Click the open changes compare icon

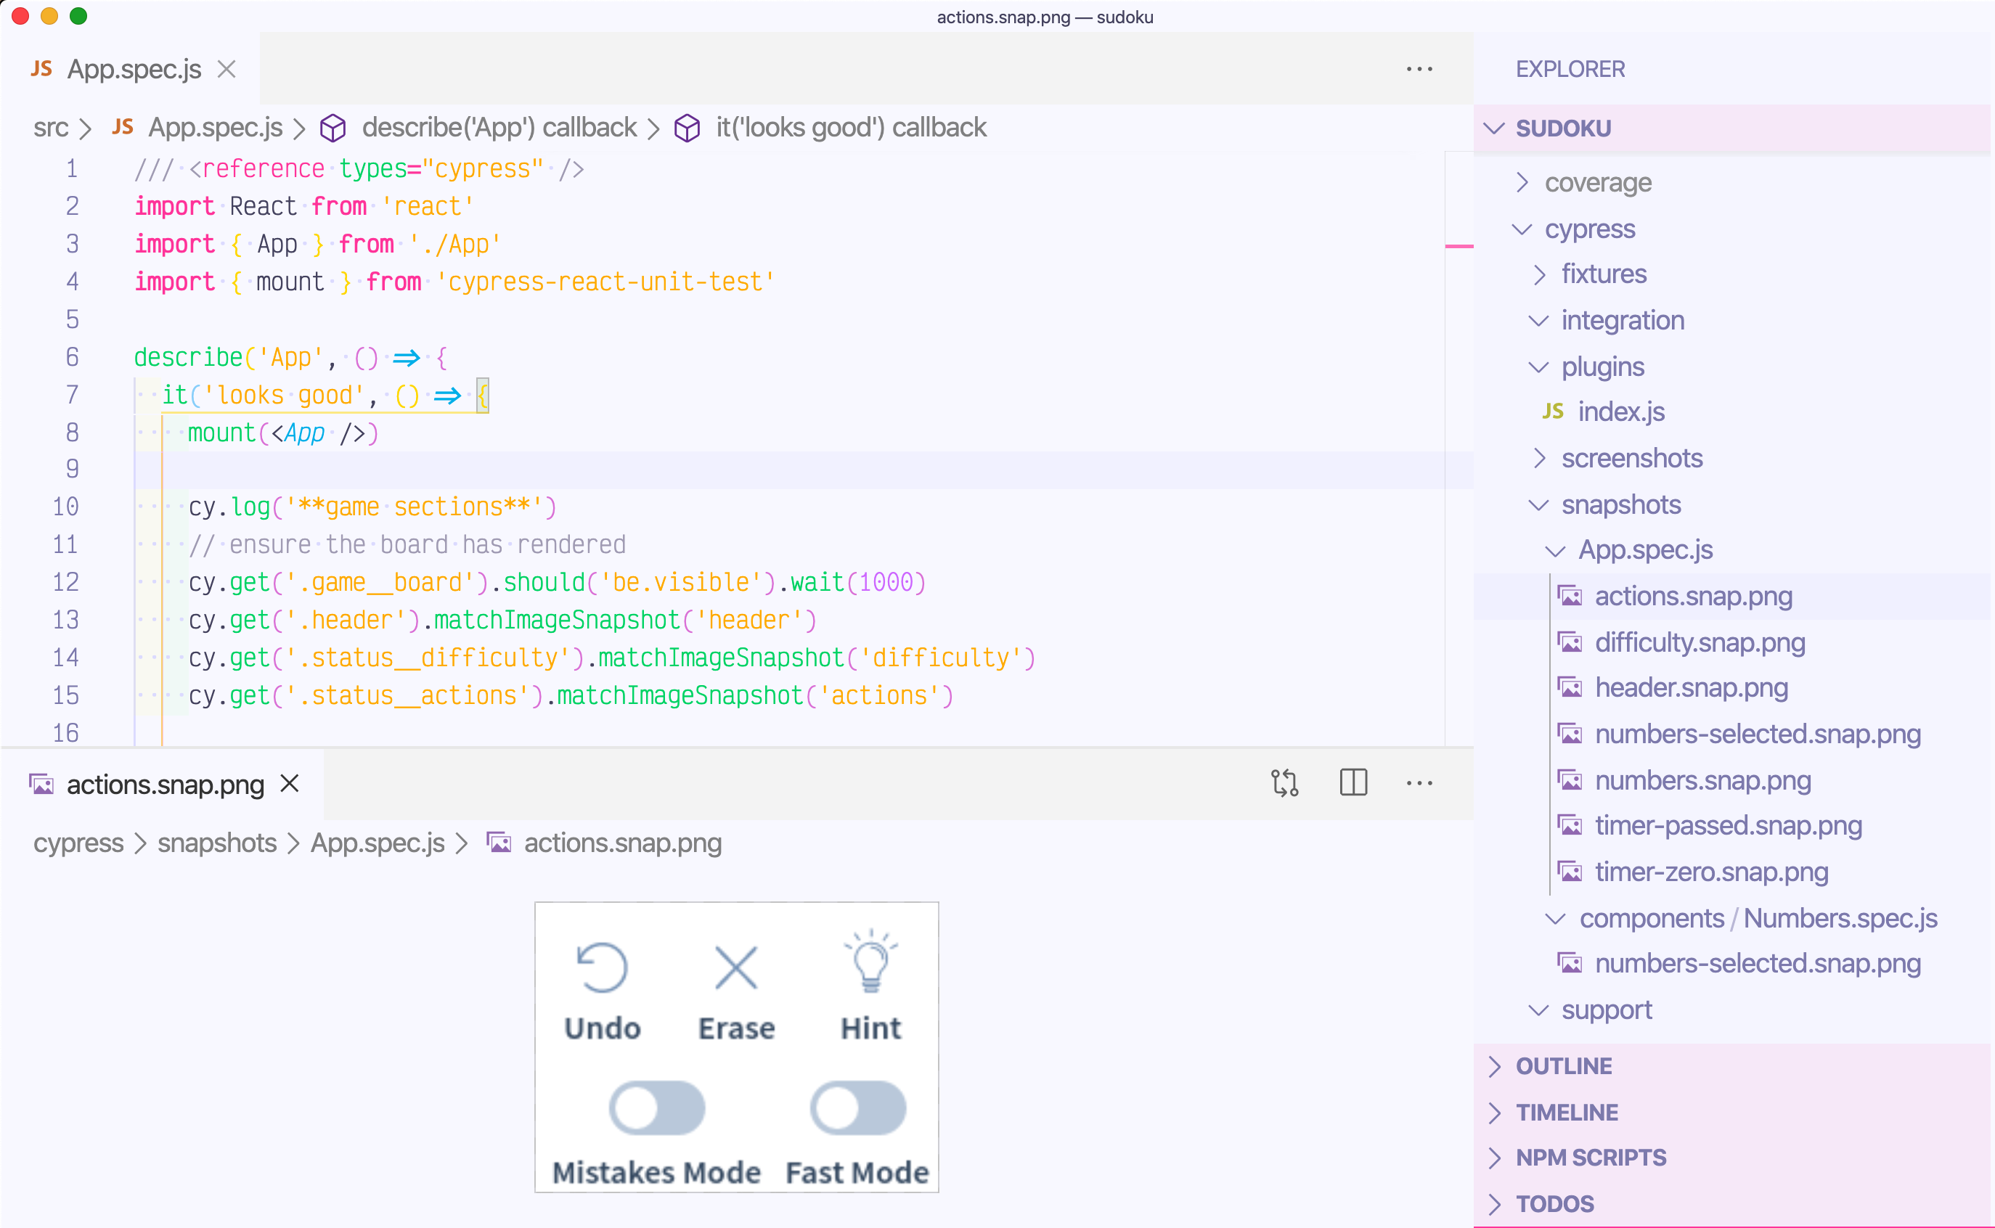pyautogui.click(x=1284, y=783)
